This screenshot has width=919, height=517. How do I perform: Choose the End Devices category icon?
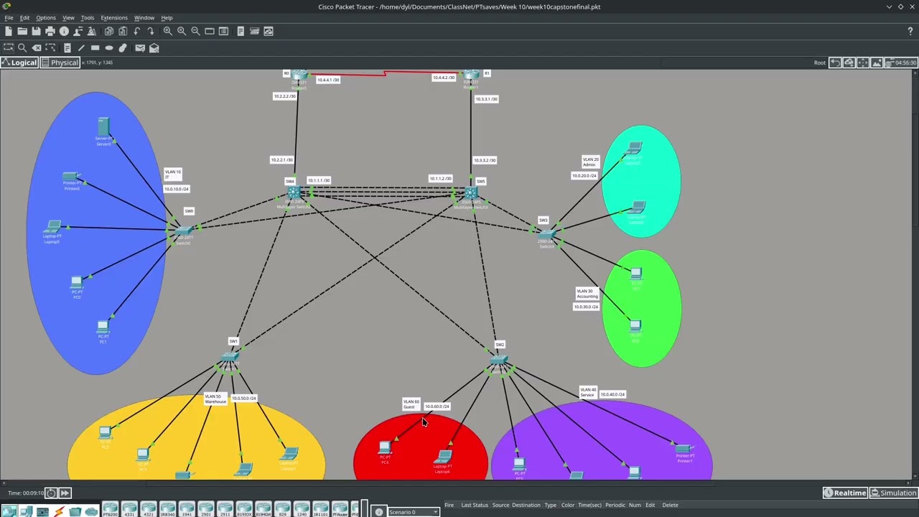26,512
